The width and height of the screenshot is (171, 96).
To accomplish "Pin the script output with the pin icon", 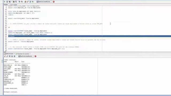I will [x=5, y=56].
